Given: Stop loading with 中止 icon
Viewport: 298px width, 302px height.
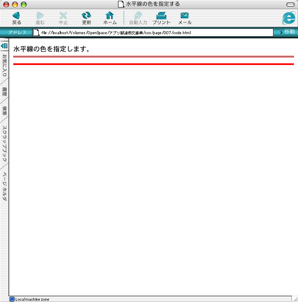Looking at the screenshot, I should [63, 18].
